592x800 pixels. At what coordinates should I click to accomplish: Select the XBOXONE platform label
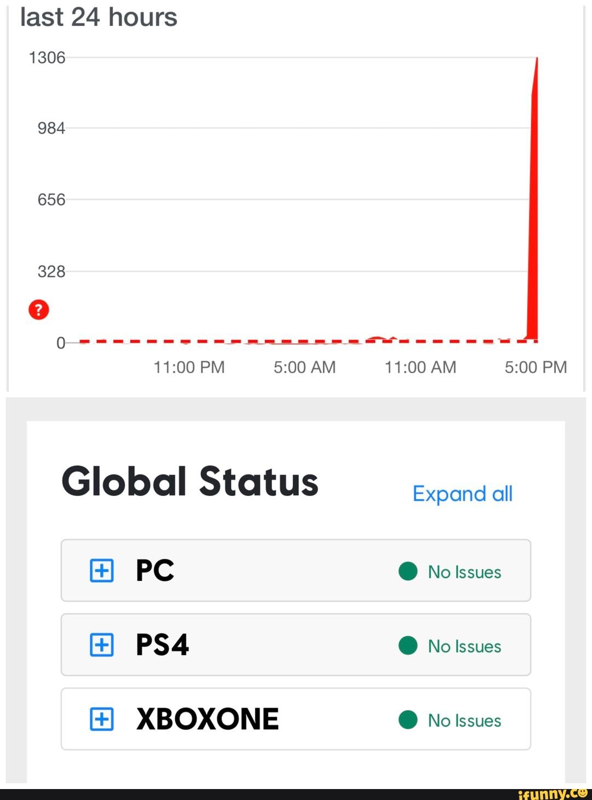coord(207,719)
